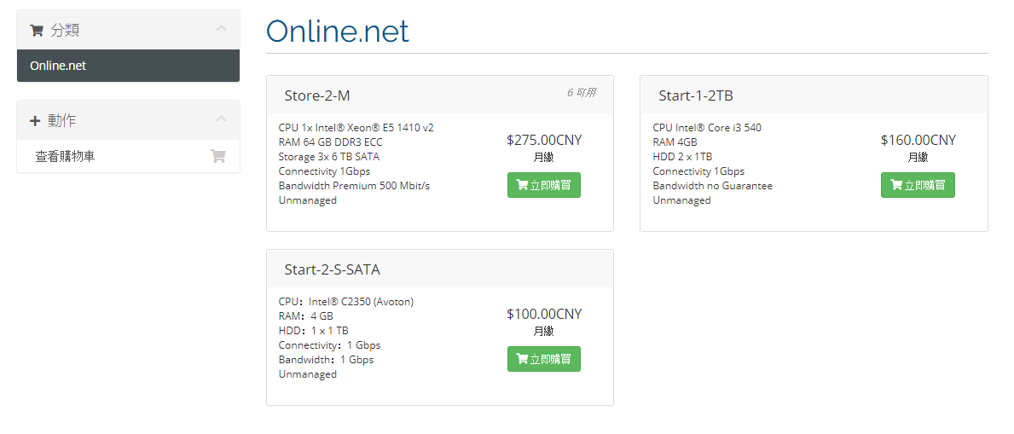1014x434 pixels.
Task: Click the 動作 panel header text
Action: (x=62, y=120)
